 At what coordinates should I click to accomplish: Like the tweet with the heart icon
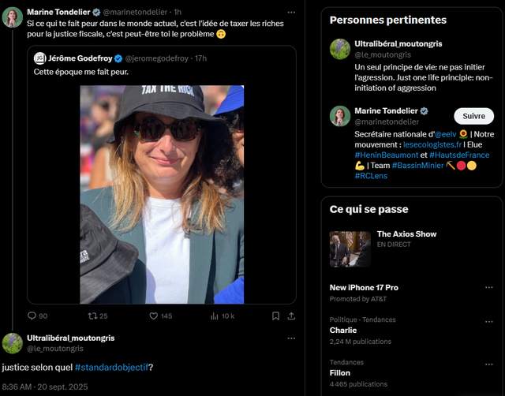coord(155,316)
